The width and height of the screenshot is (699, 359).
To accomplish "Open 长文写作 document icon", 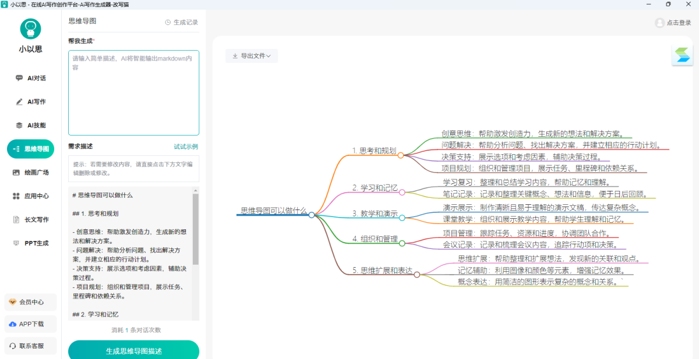I will pos(16,220).
